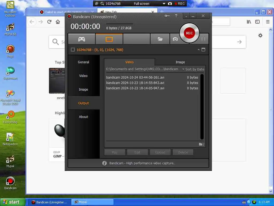Image resolution: width=274 pixels, height=206 pixels.
Task: Open the Mypal hamburger menu
Action: (268, 22)
